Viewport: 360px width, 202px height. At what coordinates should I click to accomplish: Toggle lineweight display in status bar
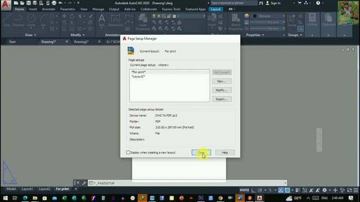[x=298, y=190]
